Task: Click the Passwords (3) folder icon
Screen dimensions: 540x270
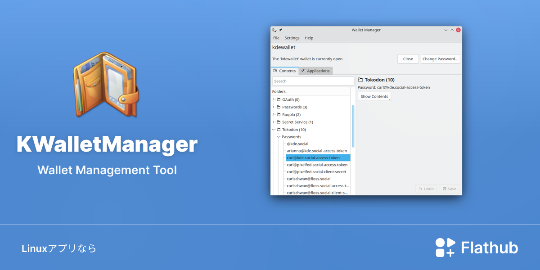Action: pyautogui.click(x=279, y=107)
